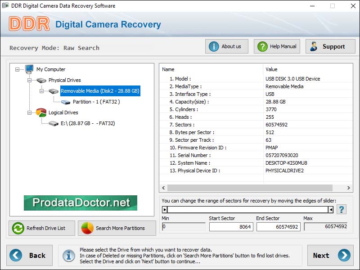The width and height of the screenshot is (360, 270).
Task: Click the Search More Partitions pie icon
Action: click(88, 228)
